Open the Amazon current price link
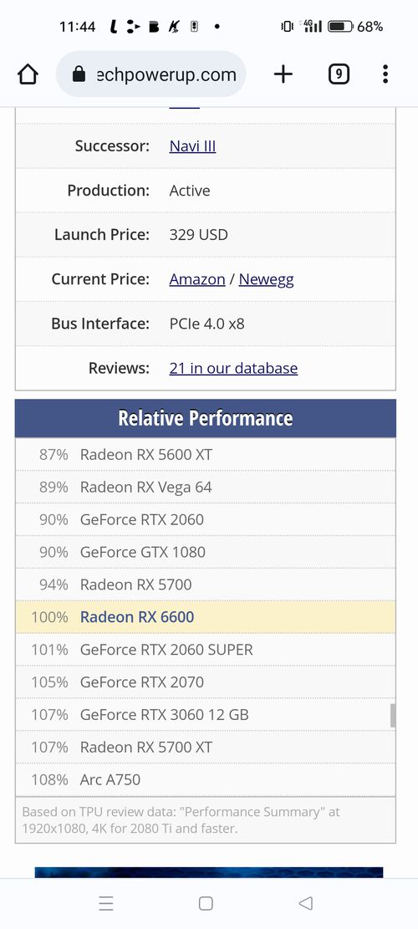 click(197, 279)
